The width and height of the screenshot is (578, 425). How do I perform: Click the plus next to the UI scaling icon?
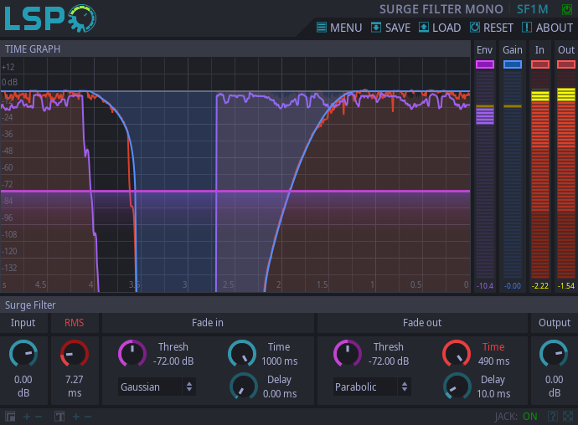pyautogui.click(x=27, y=417)
